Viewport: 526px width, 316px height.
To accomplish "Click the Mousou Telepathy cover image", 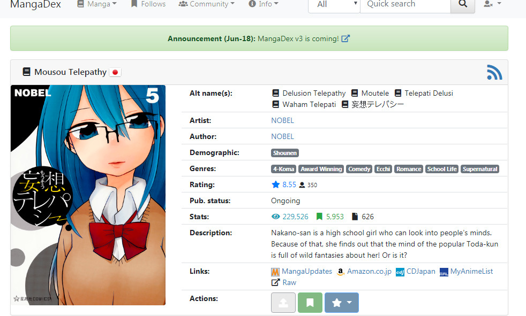I will tap(88, 195).
